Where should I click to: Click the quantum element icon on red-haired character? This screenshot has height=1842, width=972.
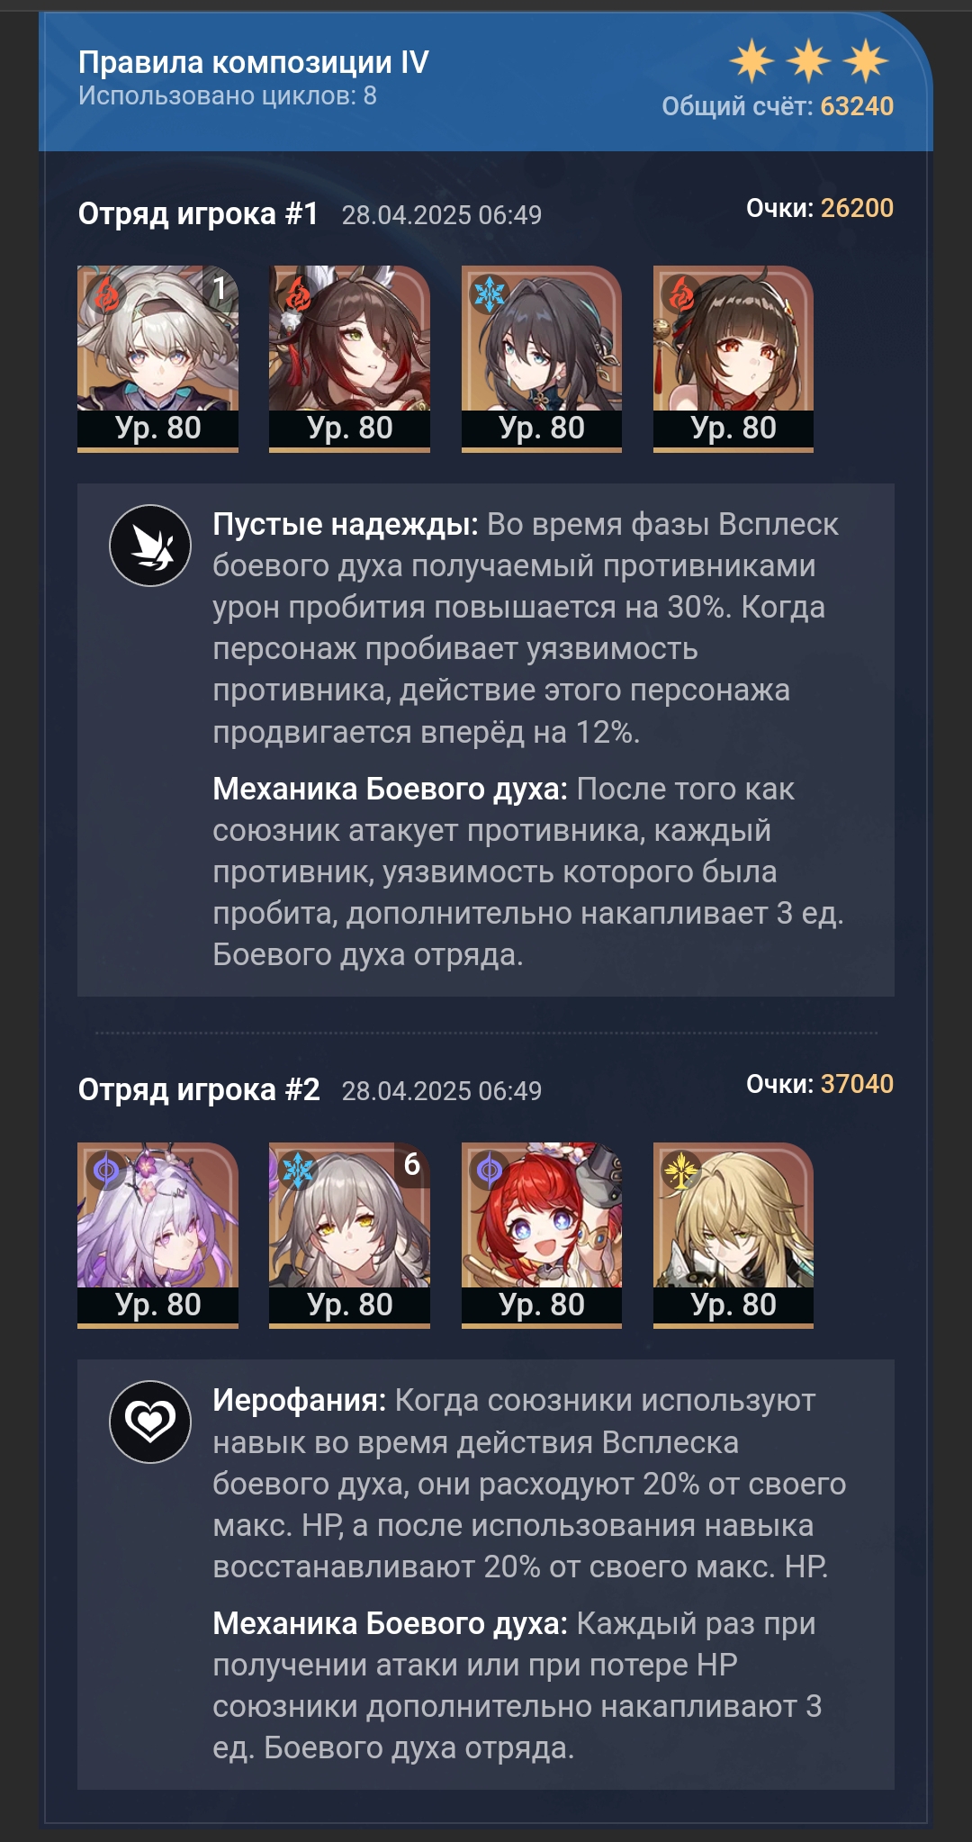pyautogui.click(x=490, y=1169)
